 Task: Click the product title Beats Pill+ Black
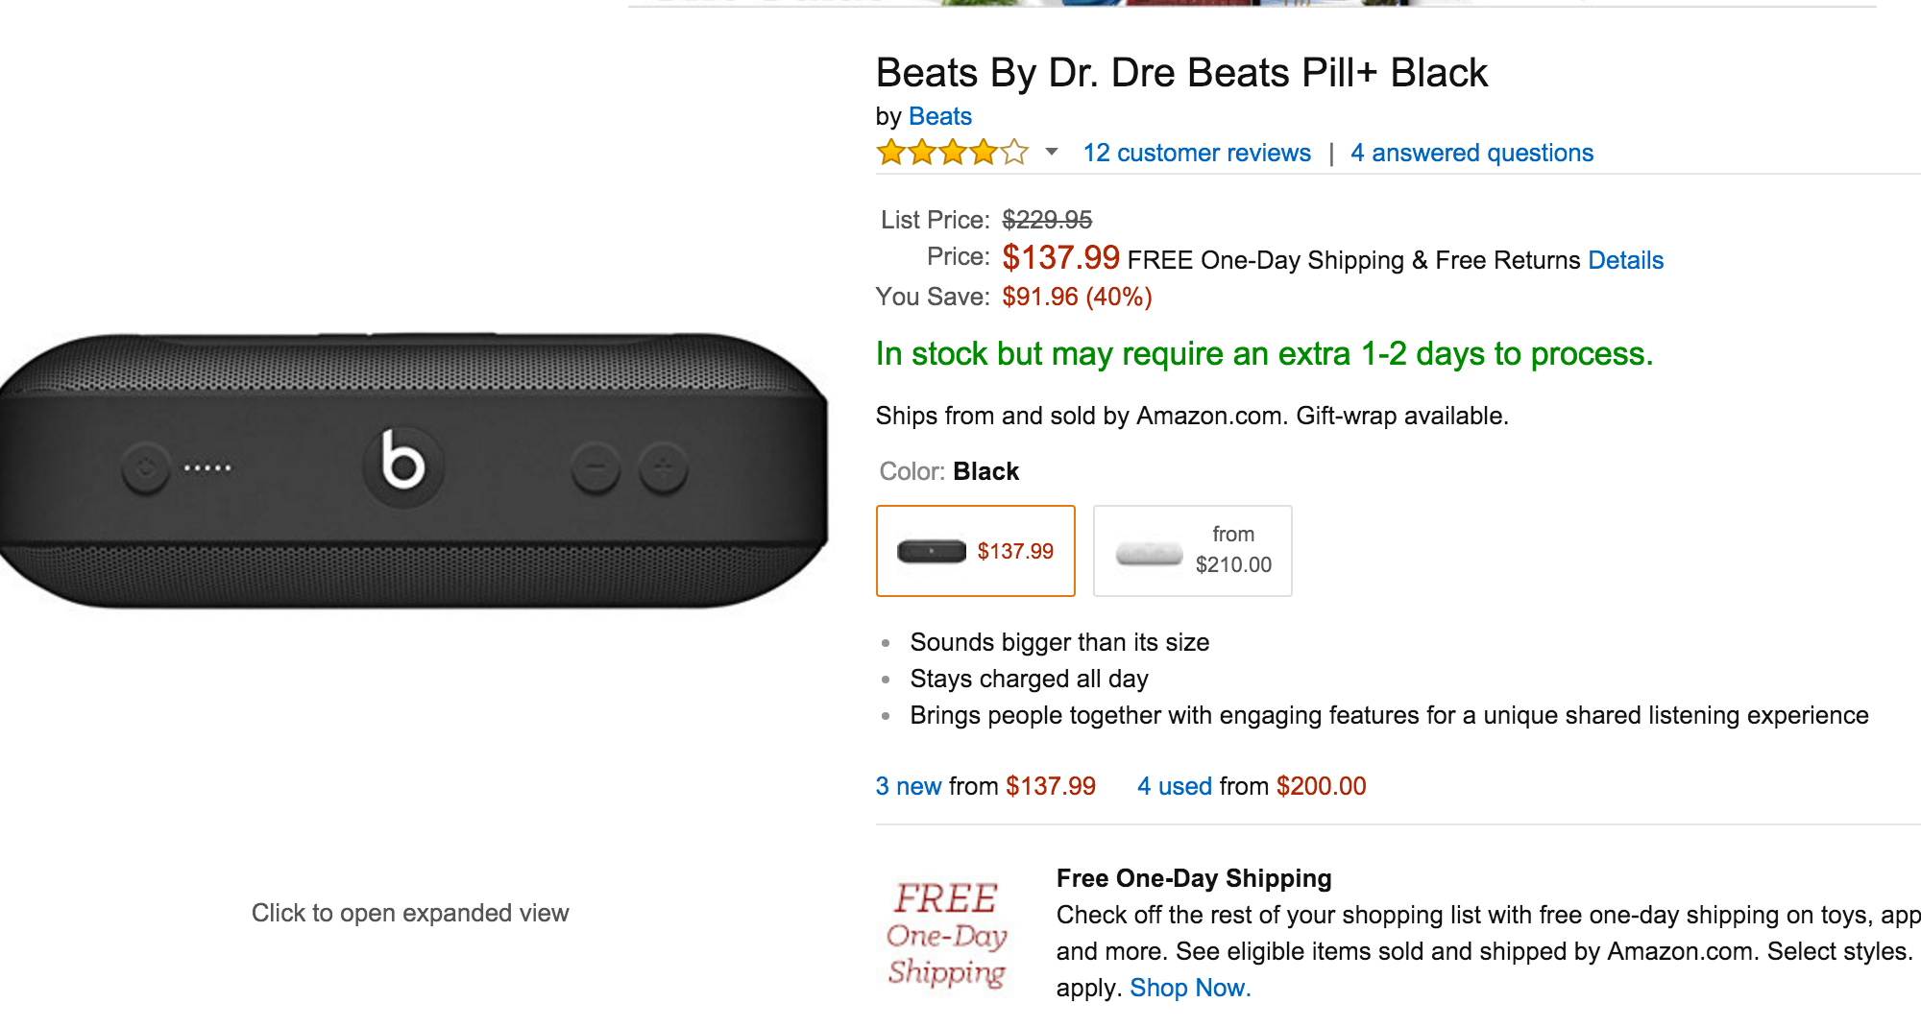click(1180, 73)
